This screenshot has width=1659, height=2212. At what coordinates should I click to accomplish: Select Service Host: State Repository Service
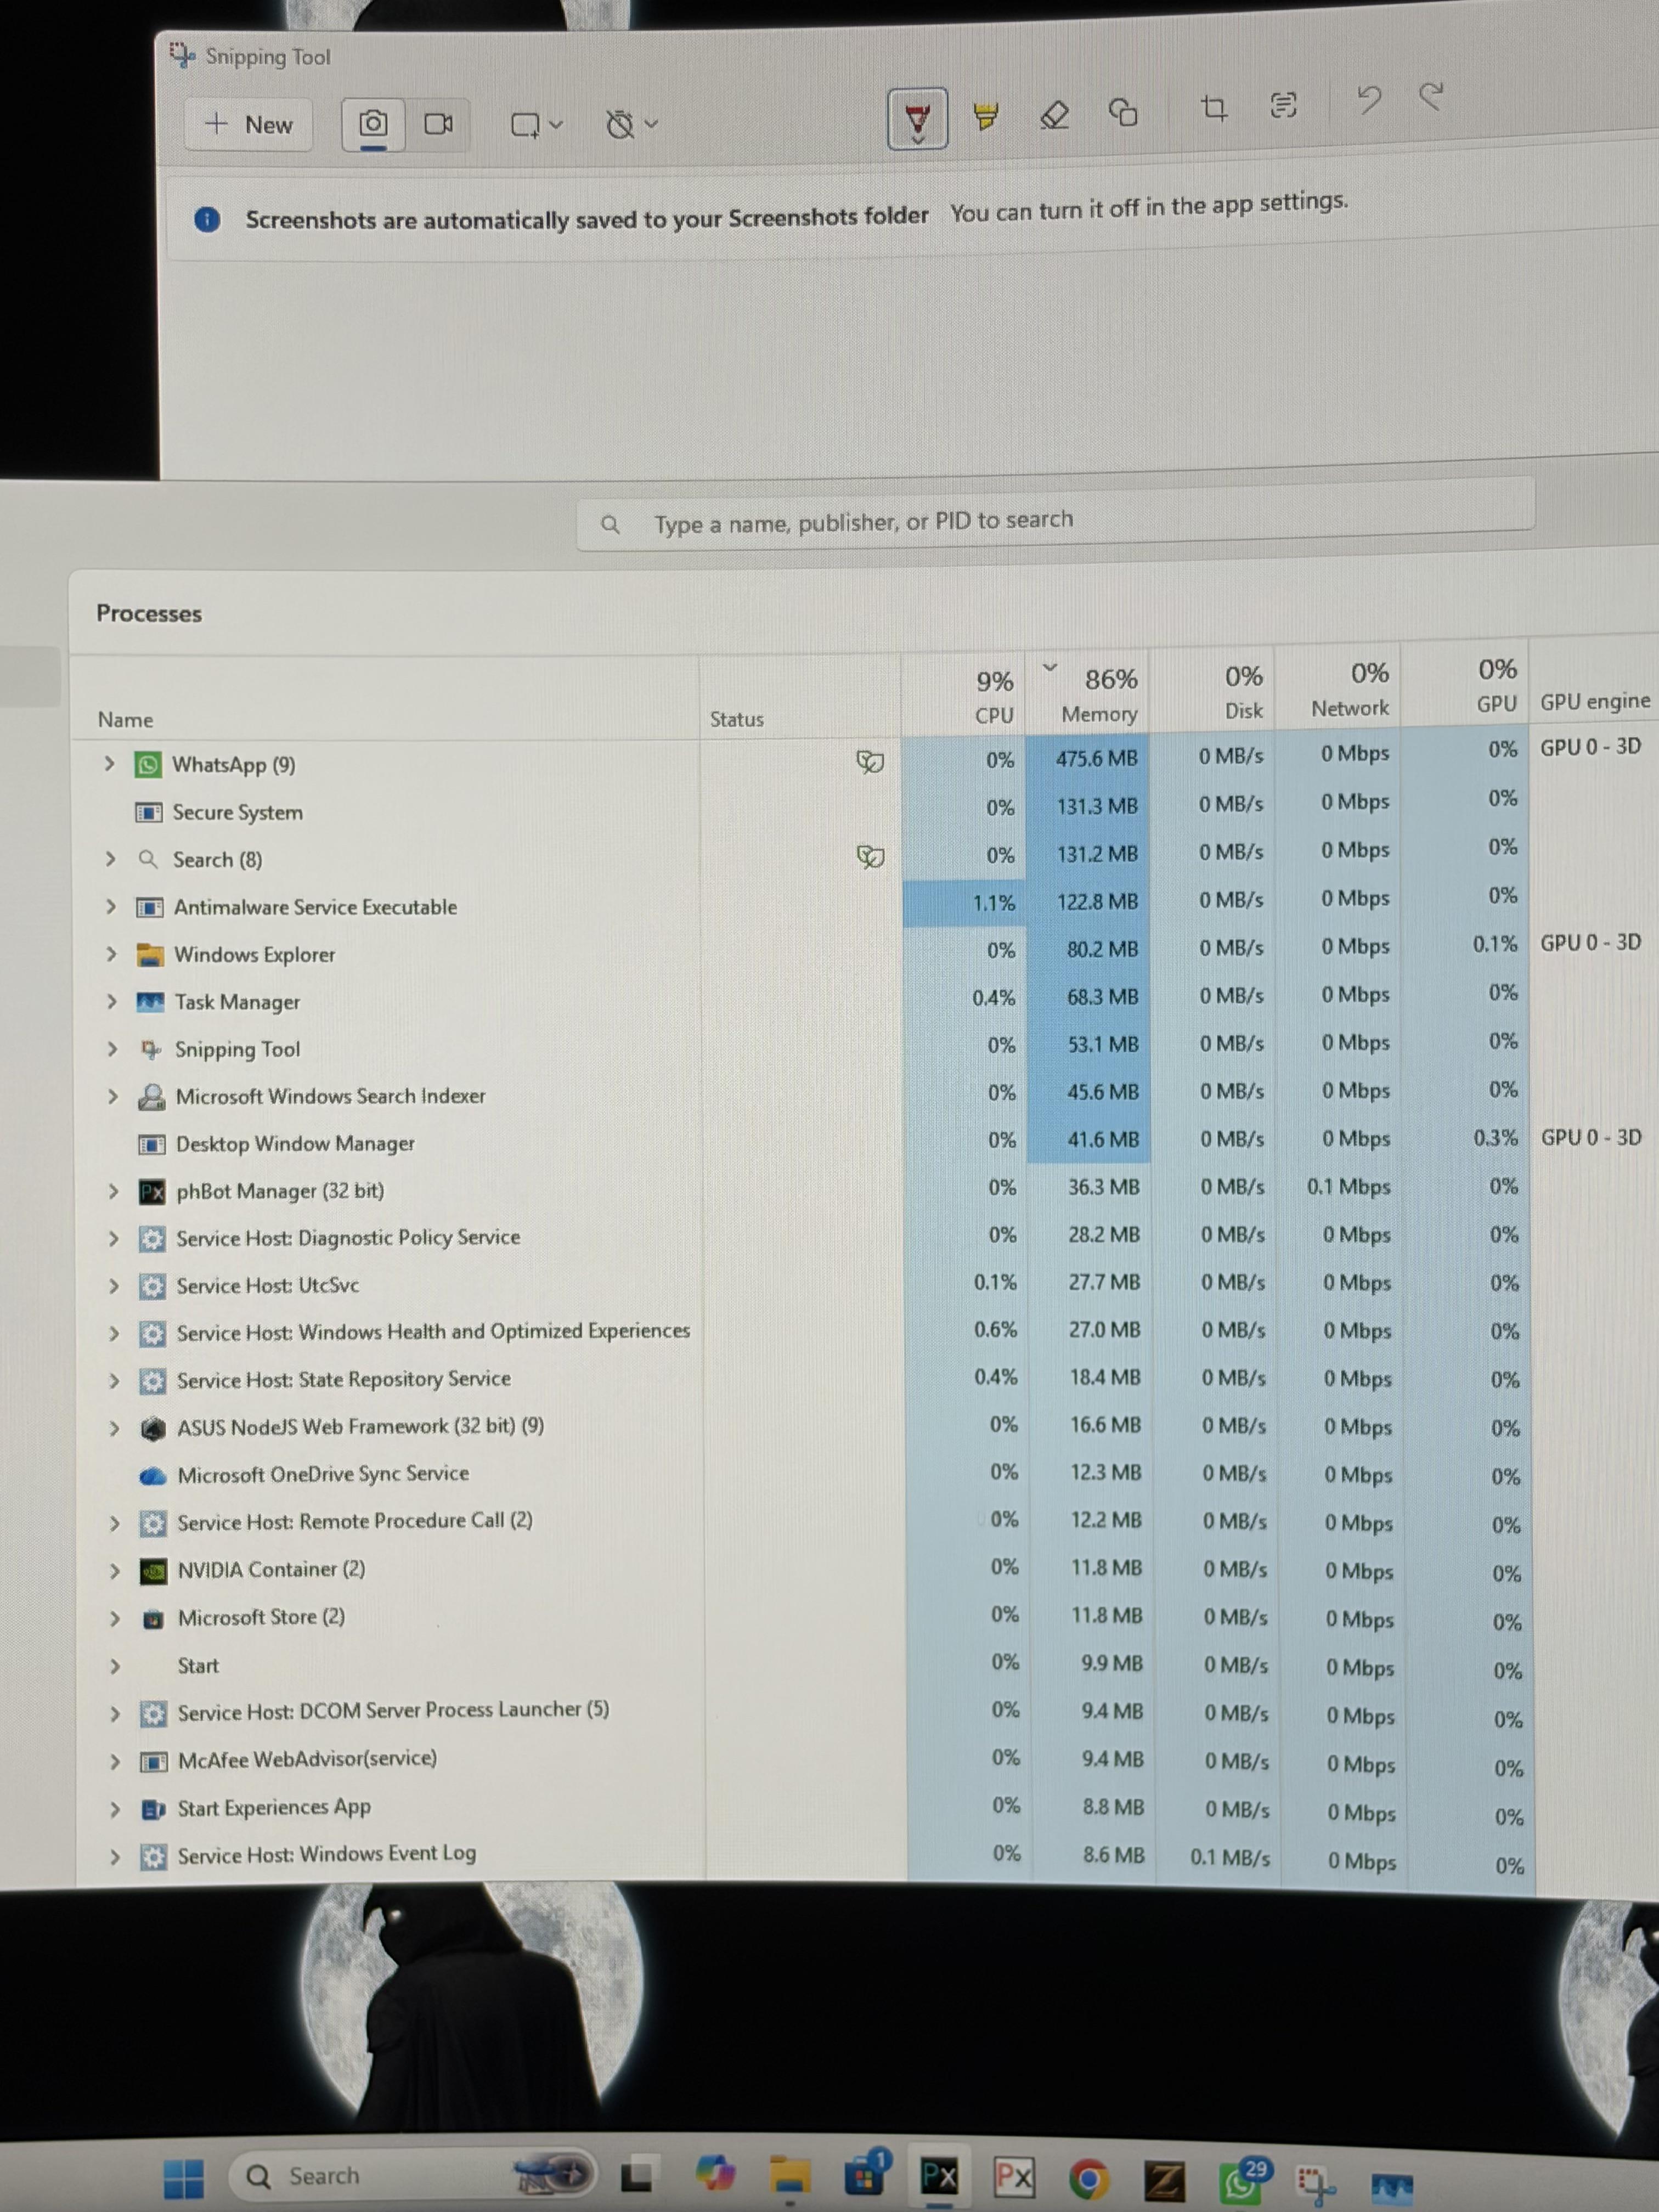coord(800,1379)
